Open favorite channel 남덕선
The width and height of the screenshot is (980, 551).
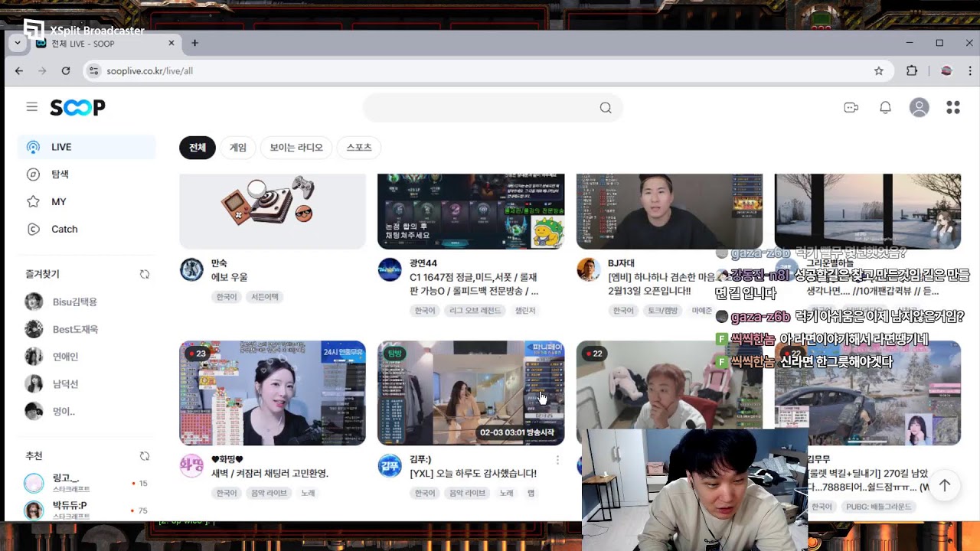click(x=65, y=384)
